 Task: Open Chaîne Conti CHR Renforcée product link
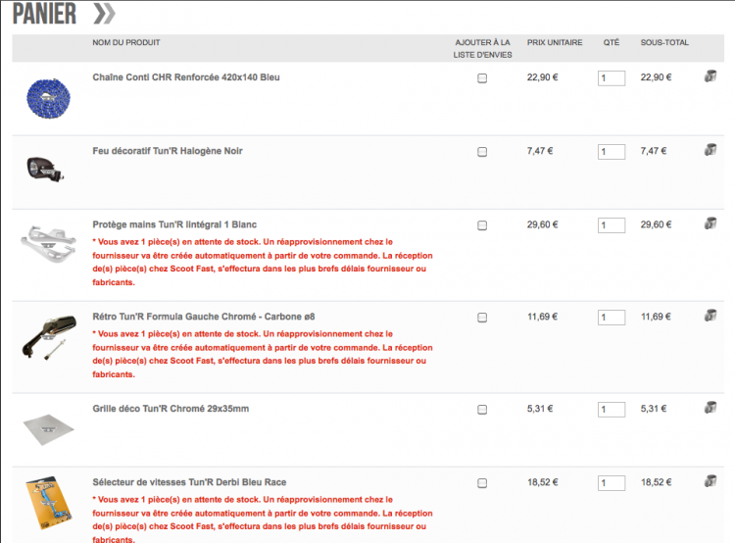(185, 77)
